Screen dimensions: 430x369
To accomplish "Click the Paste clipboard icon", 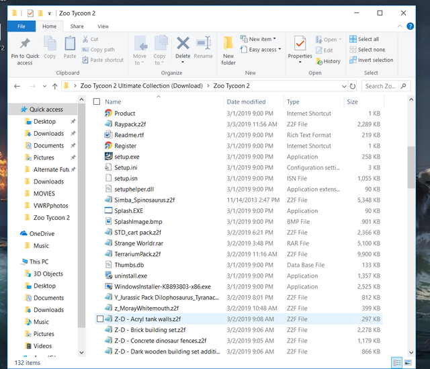I will [x=70, y=43].
